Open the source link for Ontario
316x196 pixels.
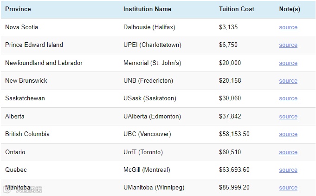click(x=288, y=152)
